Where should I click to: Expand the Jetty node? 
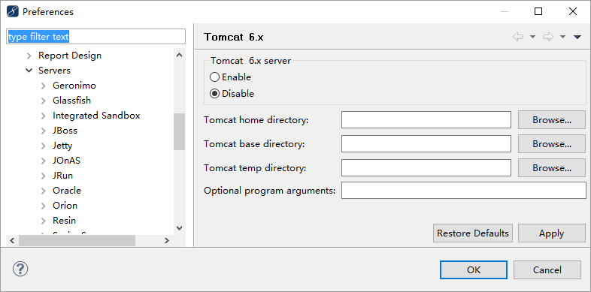click(x=44, y=146)
